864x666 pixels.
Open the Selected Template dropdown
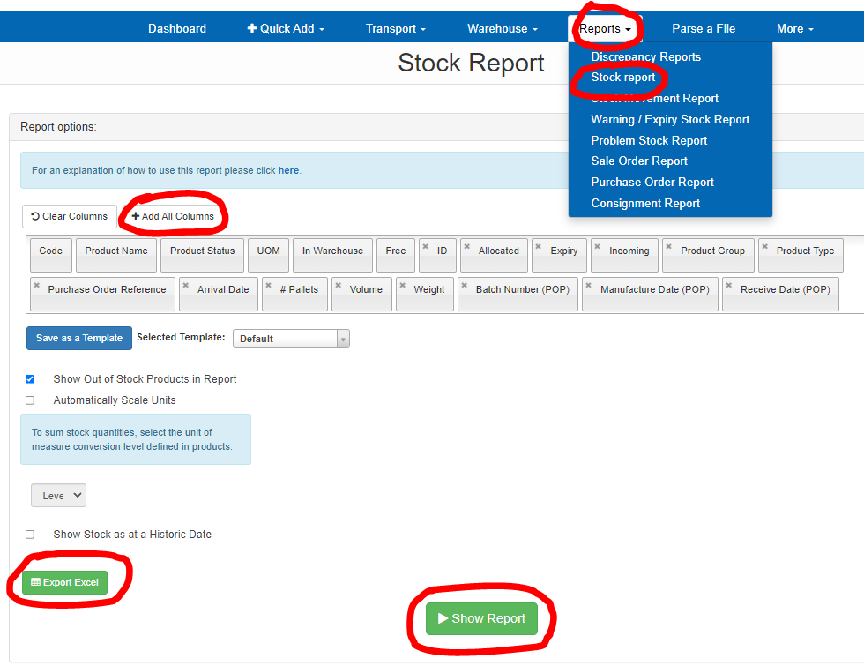291,339
